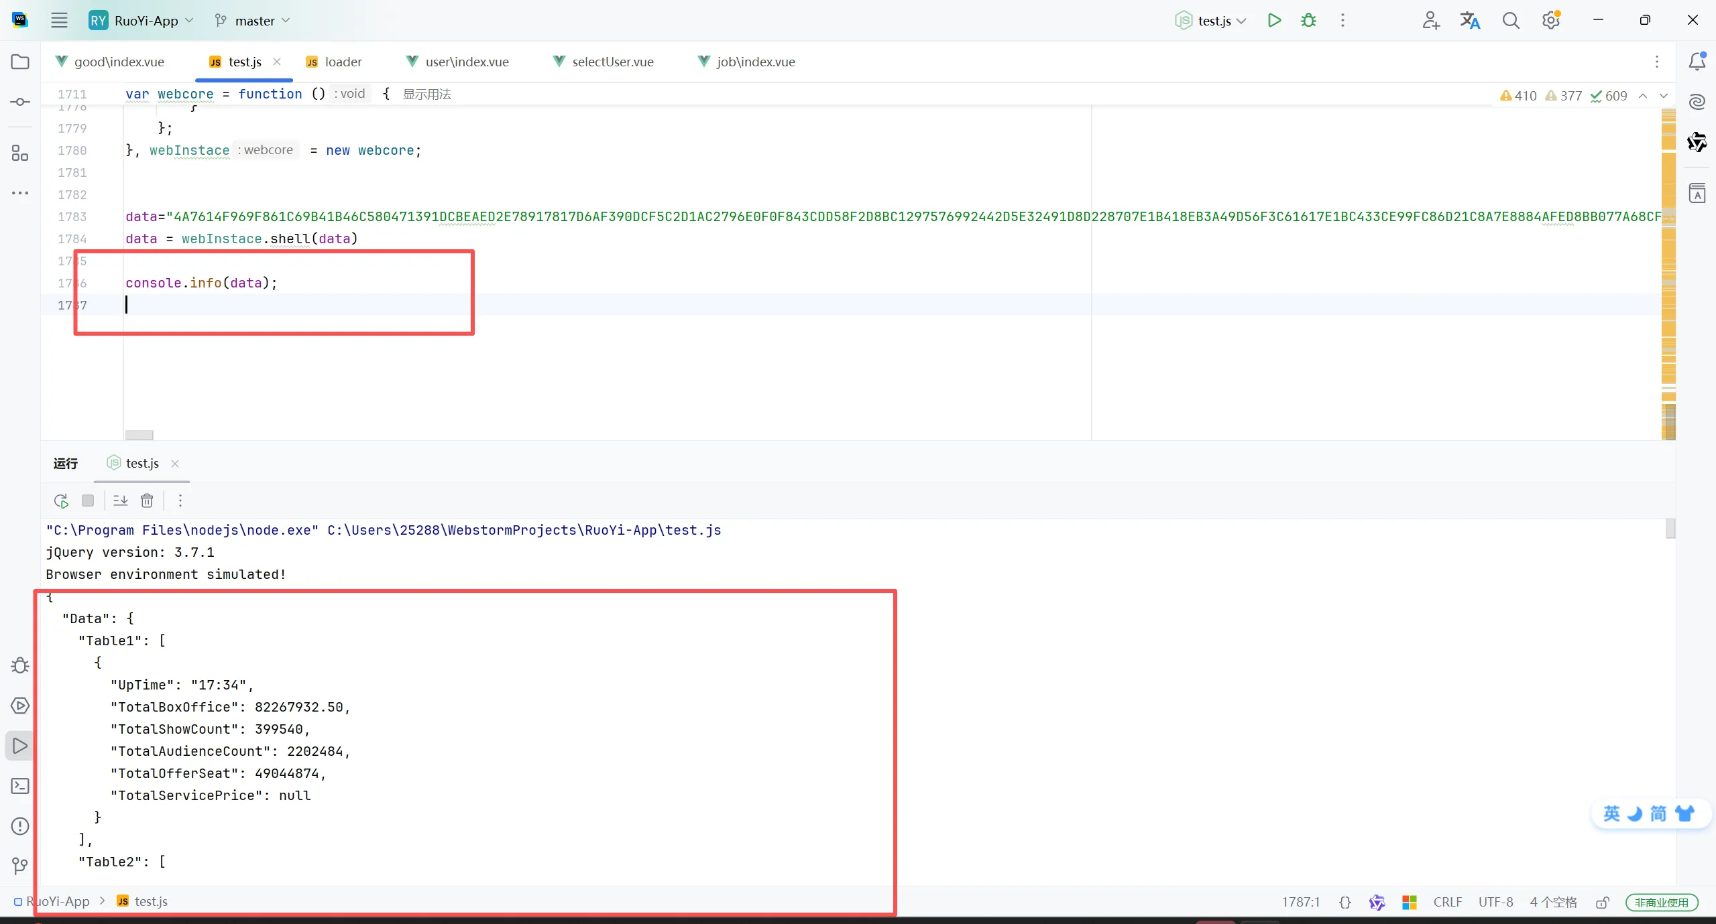The image size is (1716, 924).
Task: Open the Project folder tool window
Action: [x=20, y=62]
